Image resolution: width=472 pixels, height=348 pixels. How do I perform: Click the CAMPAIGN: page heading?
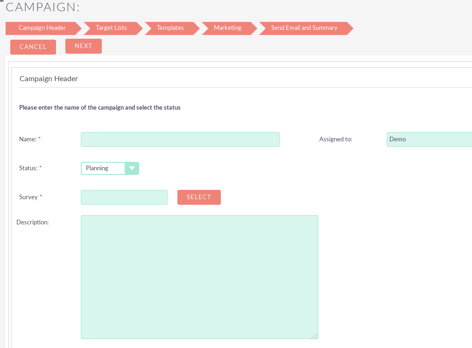[43, 7]
